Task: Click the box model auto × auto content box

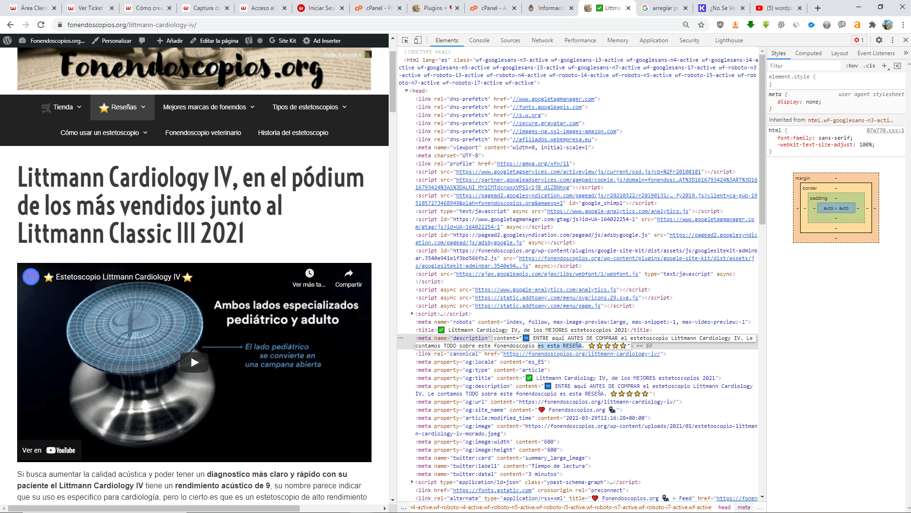Action: coord(836,208)
